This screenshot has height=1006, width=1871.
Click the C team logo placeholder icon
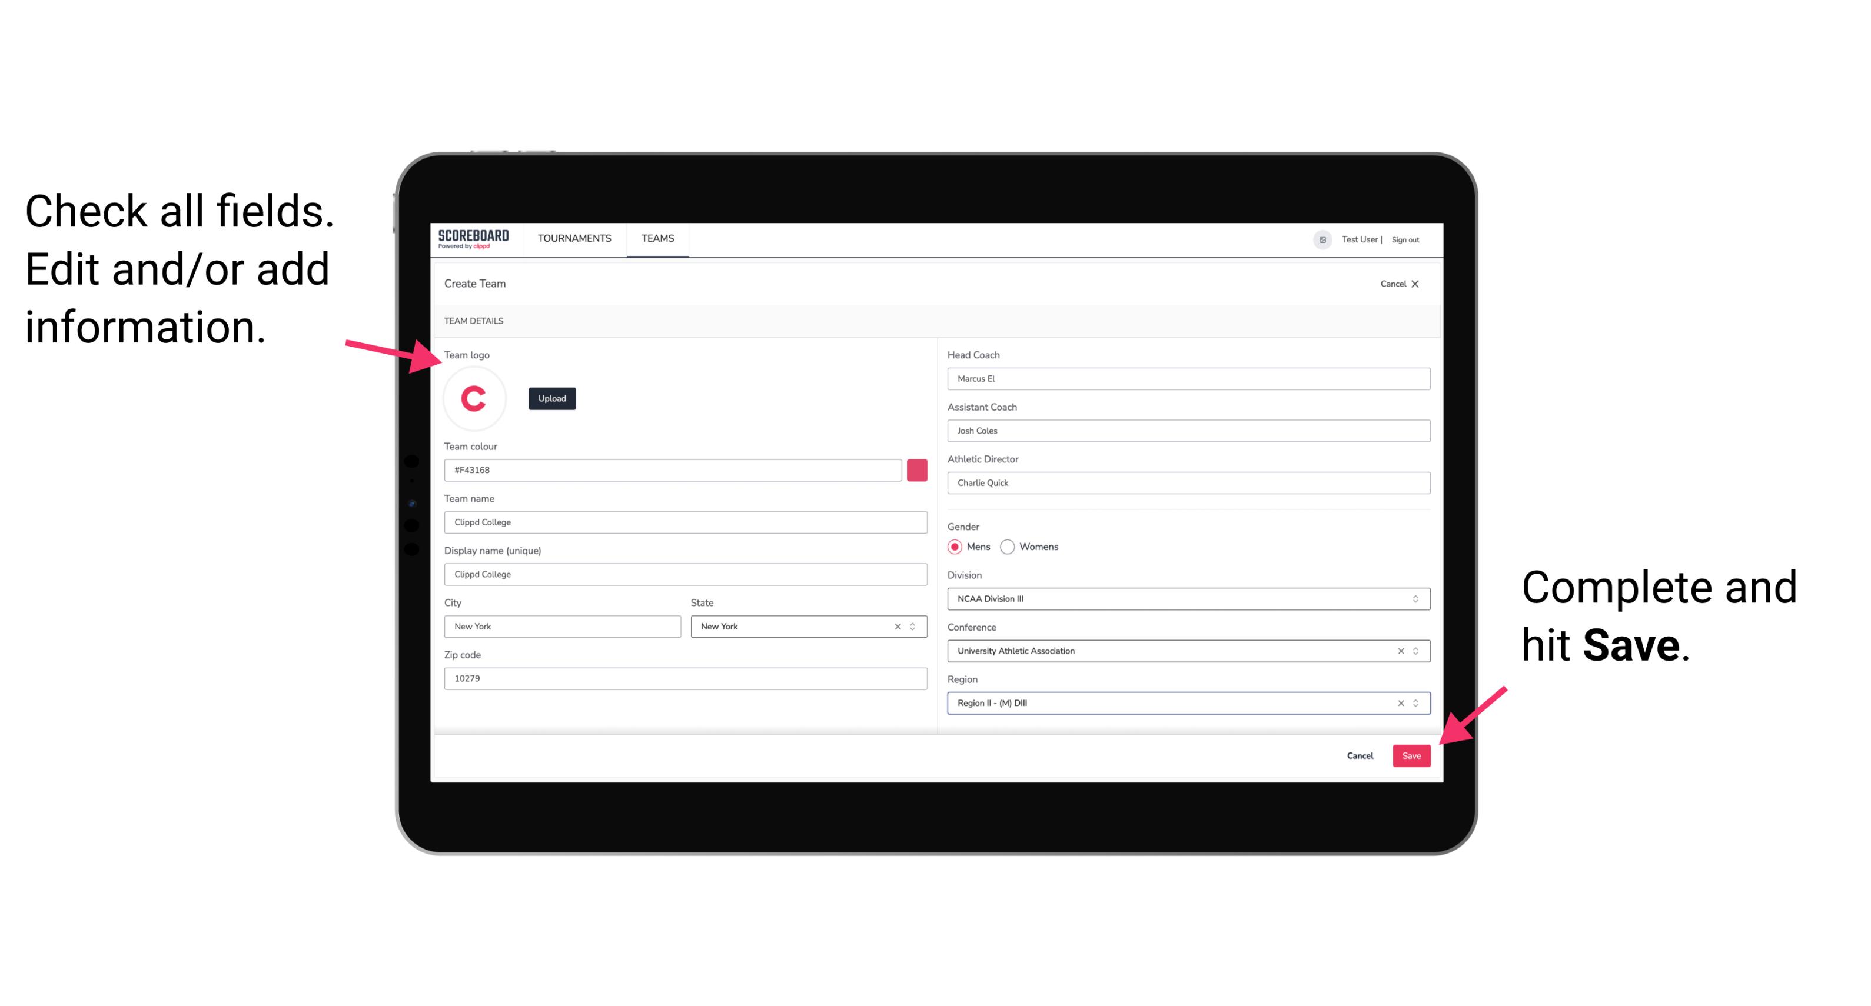tap(474, 399)
